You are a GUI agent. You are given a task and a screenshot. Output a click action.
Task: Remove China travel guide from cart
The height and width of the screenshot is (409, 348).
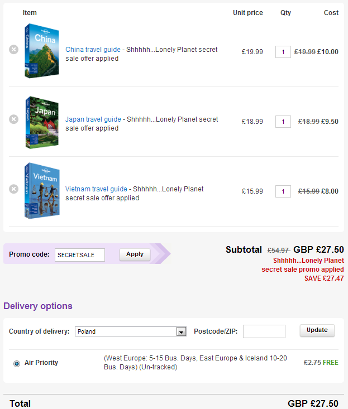[14, 50]
